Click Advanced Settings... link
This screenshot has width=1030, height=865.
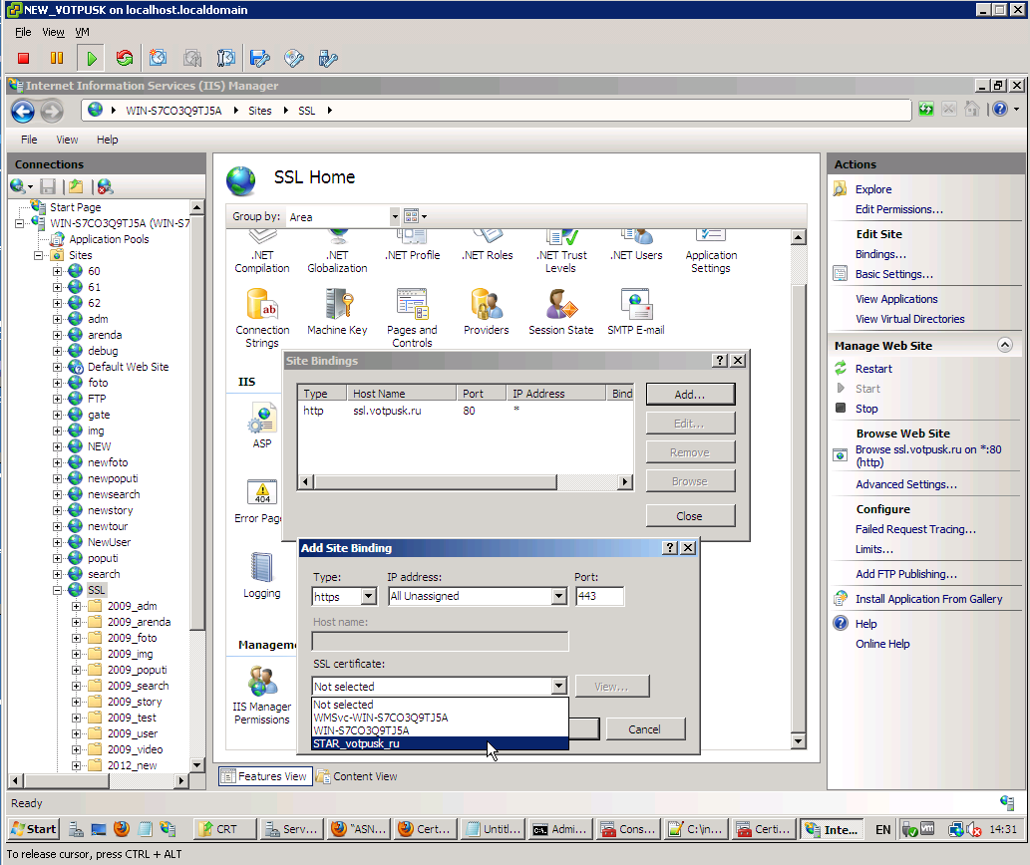click(x=905, y=484)
